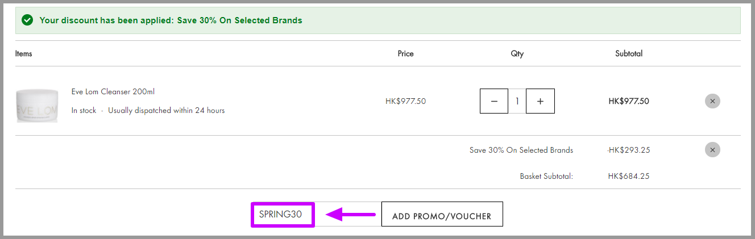Remove the 30% discount with its X icon

(x=712, y=150)
